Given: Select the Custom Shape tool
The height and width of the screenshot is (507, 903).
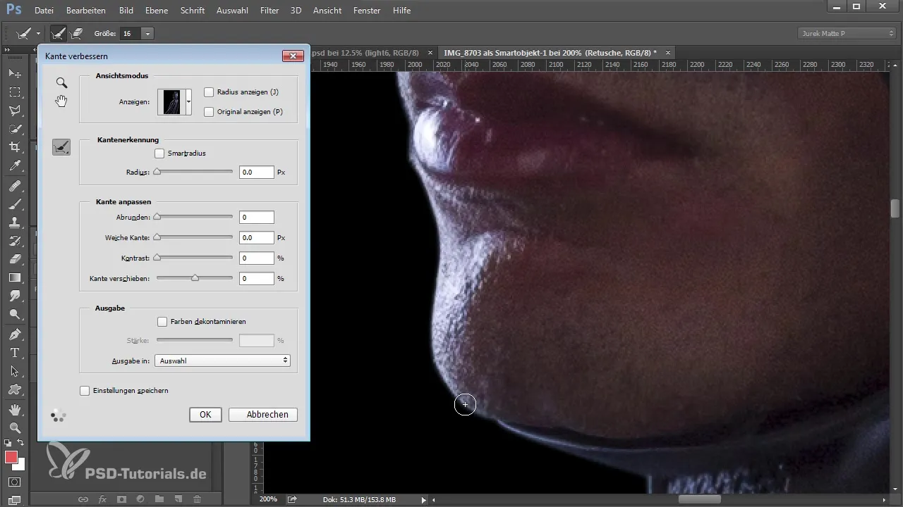Looking at the screenshot, I should pyautogui.click(x=15, y=389).
